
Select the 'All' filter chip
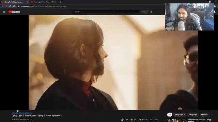pyautogui.click(x=170, y=115)
